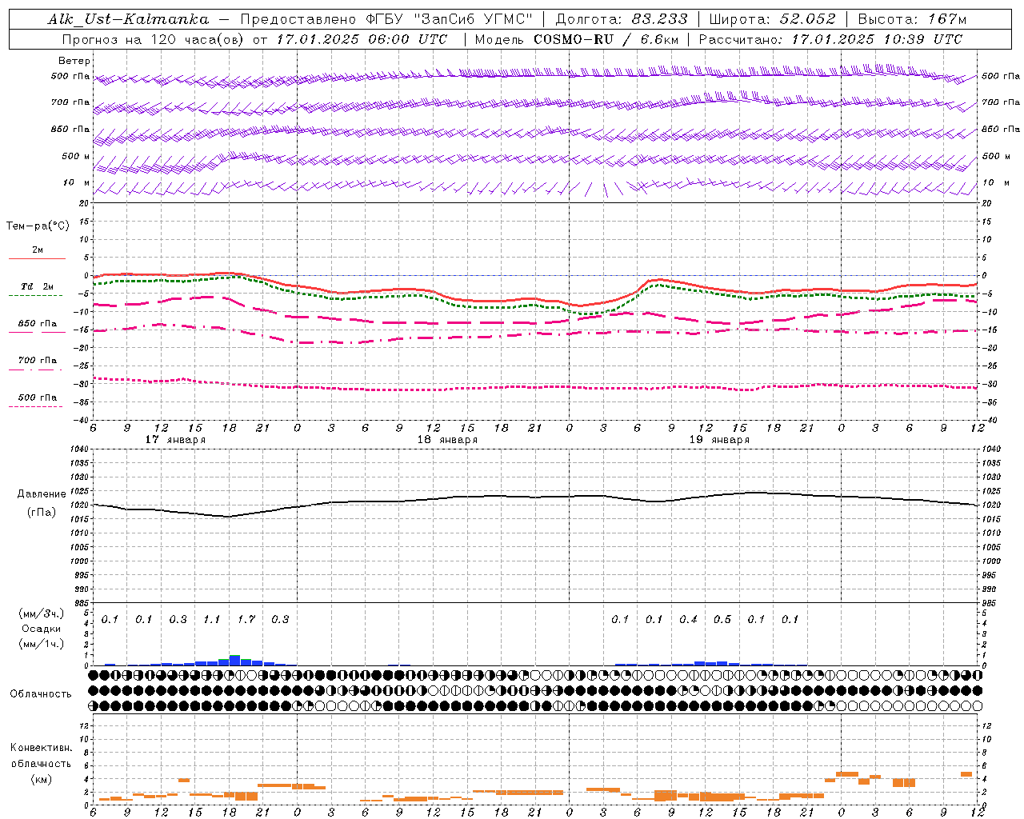Click the Осадки precipitation label
Image resolution: width=1024 pixels, height=819 pixels.
[x=42, y=629]
